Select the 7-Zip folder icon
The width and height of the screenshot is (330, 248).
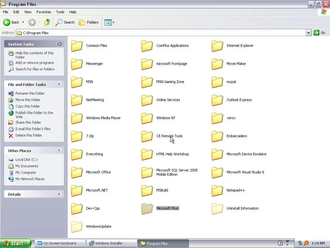[77, 136]
